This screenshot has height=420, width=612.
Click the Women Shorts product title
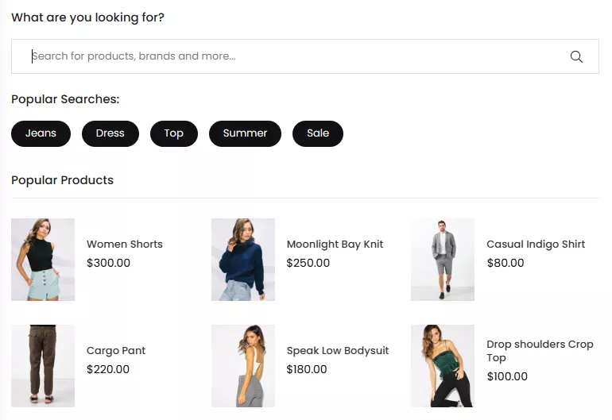click(x=125, y=245)
